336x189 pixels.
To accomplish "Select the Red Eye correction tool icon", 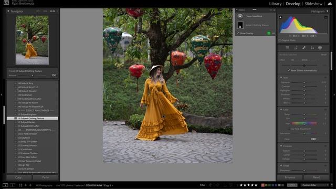I will point(312,48).
